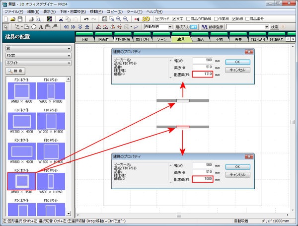Click the undo arrow icon
This screenshot has height=226, width=298.
(x=85, y=18)
